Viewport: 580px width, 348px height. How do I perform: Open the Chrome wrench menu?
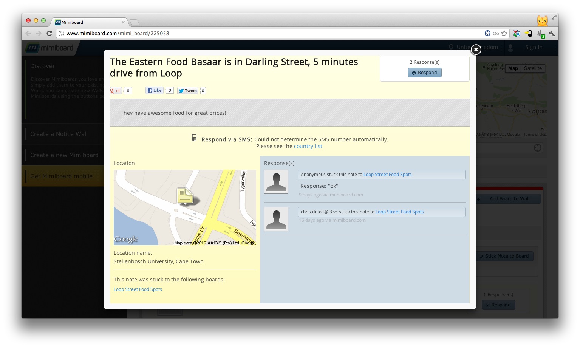click(x=552, y=33)
